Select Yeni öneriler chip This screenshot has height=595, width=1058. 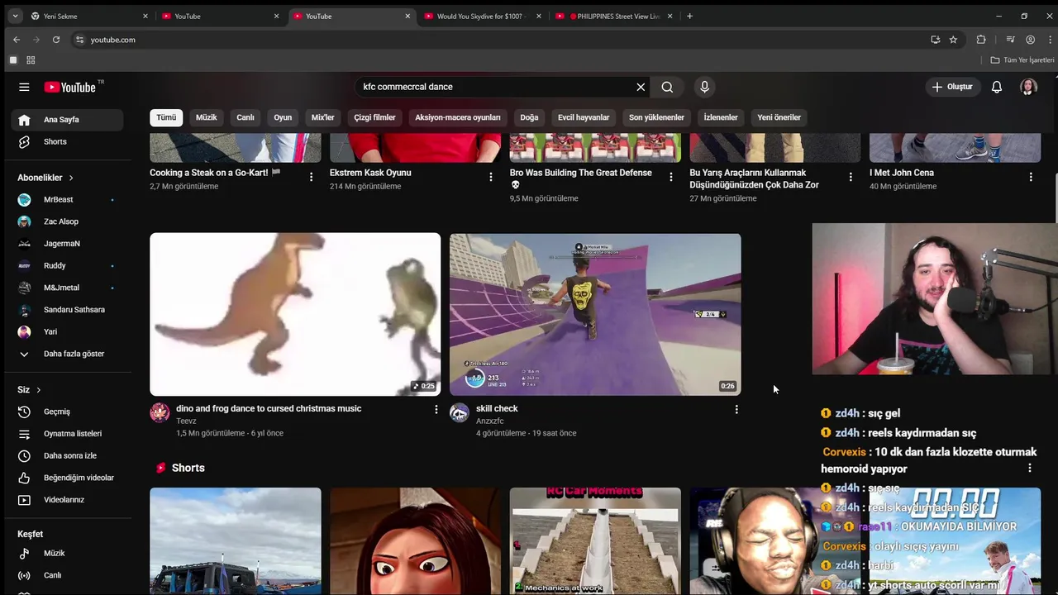click(x=779, y=117)
